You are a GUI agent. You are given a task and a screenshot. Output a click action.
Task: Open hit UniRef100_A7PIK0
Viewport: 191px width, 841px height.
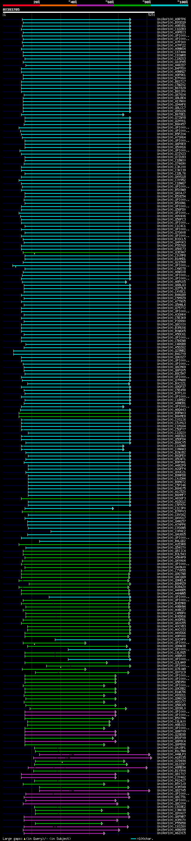(171, 42)
